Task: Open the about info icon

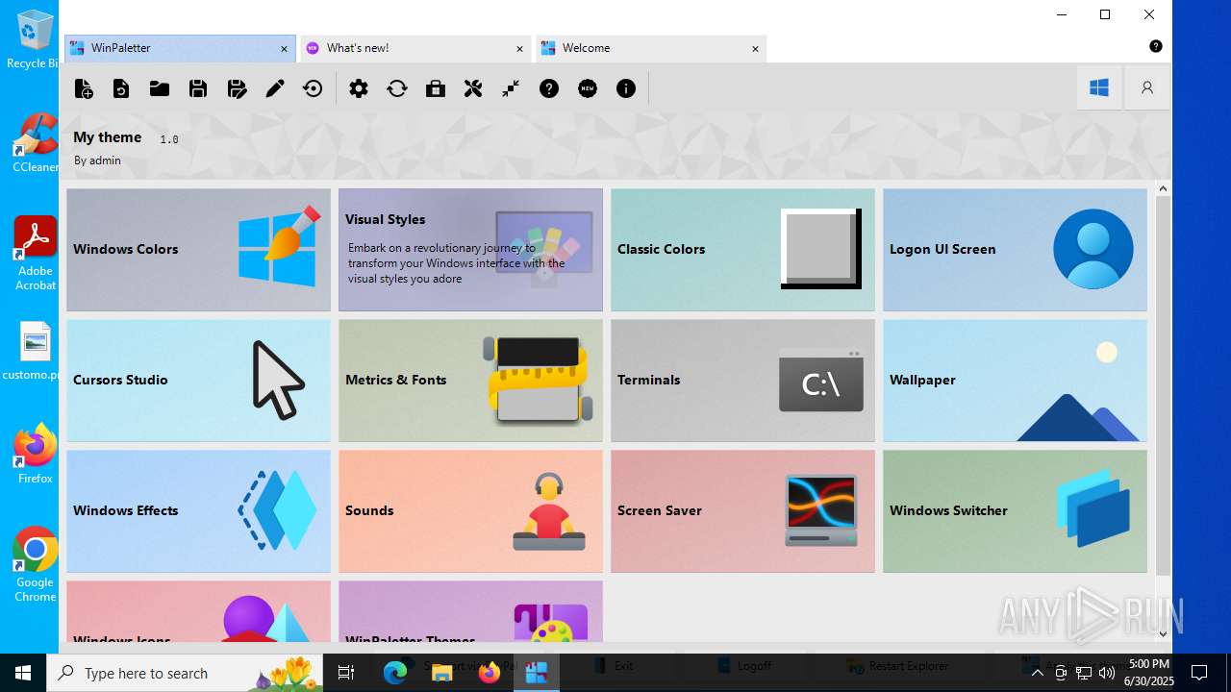Action: (x=626, y=88)
